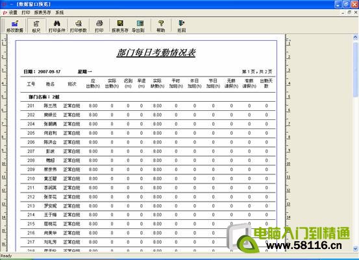The height and width of the screenshot is (260, 359).
Task: Toggle the 标尺 ruler button
Action: 36,26
